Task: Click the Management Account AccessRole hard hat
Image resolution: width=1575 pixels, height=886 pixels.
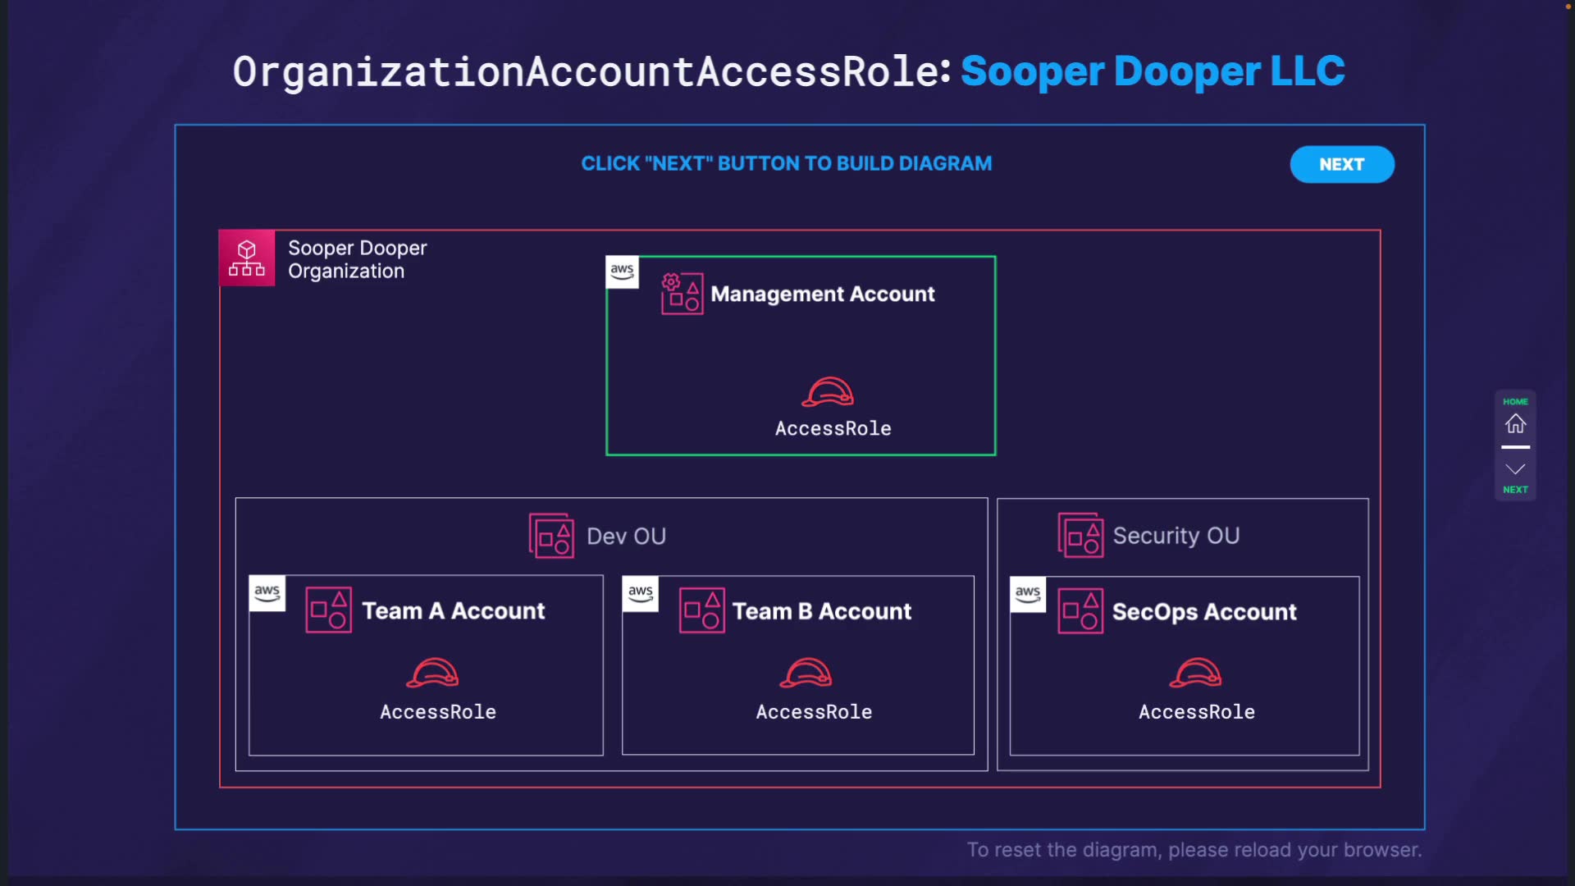Action: pos(828,393)
